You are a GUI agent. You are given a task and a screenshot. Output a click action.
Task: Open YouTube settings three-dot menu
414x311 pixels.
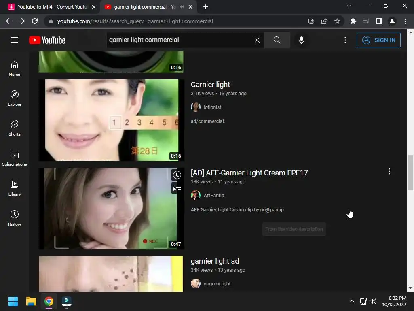[345, 40]
